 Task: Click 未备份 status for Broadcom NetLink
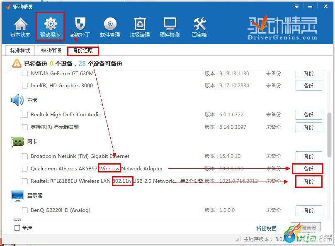[274, 156]
